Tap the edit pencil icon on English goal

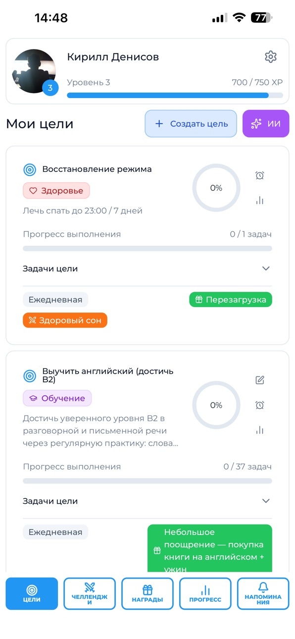259,380
